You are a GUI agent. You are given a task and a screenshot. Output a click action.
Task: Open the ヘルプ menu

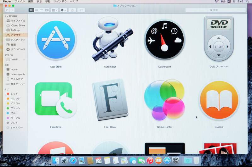click(74, 2)
